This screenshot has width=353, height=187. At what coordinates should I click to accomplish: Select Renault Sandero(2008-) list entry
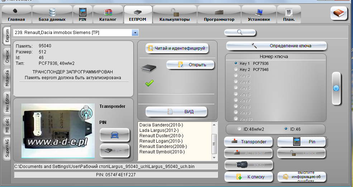tap(163, 147)
